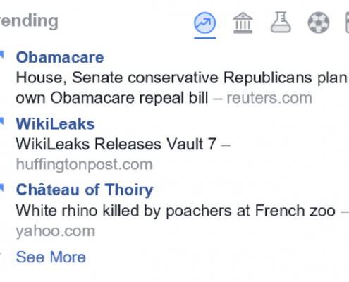The image size is (349, 282).
Task: Open the partially visible Entertainment icon
Action: pyautogui.click(x=348, y=23)
